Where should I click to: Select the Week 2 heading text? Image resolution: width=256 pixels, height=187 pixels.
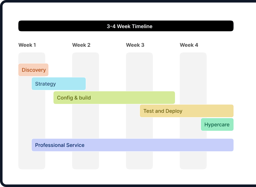[81, 45]
